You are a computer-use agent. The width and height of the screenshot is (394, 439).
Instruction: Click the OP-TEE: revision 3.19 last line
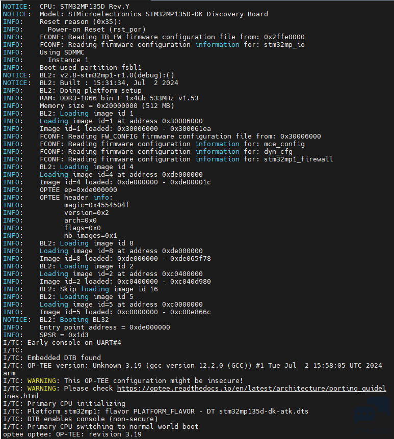point(72,434)
